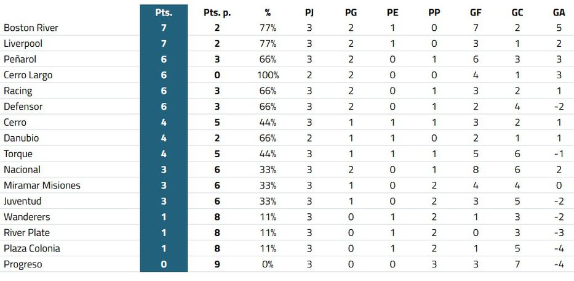Select the % column header

268,12
